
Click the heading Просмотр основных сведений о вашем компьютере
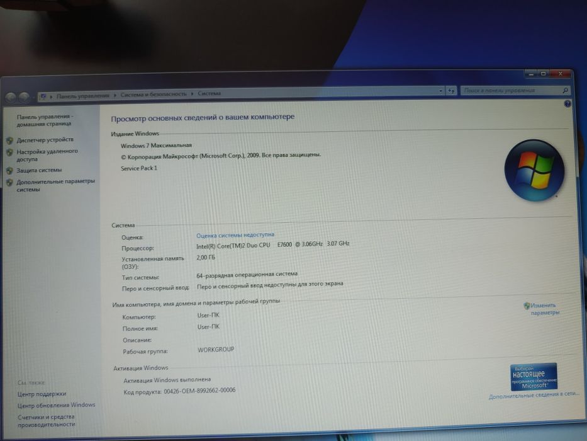203,118
